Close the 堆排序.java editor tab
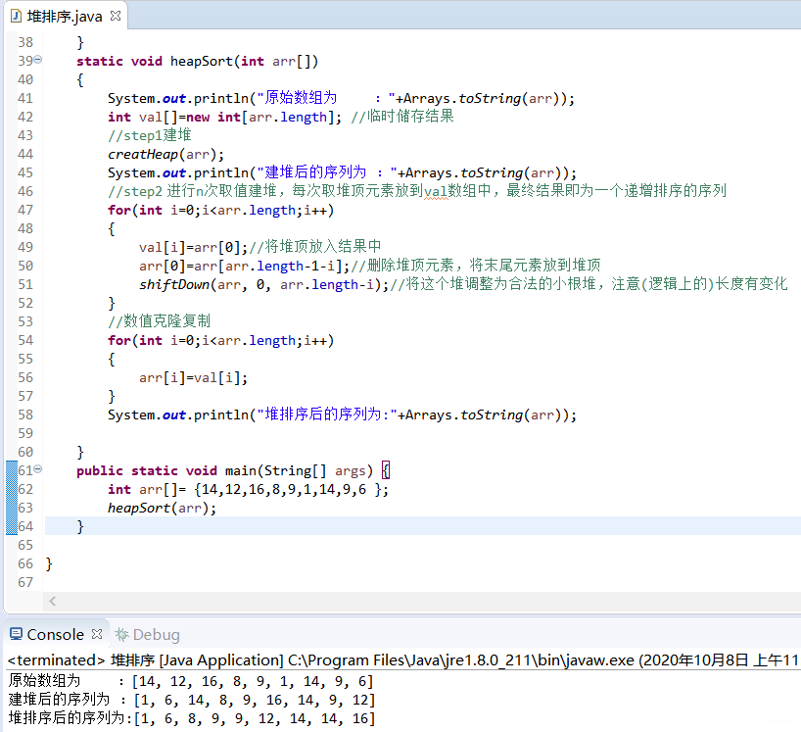The height and width of the screenshot is (732, 801). pos(116,16)
